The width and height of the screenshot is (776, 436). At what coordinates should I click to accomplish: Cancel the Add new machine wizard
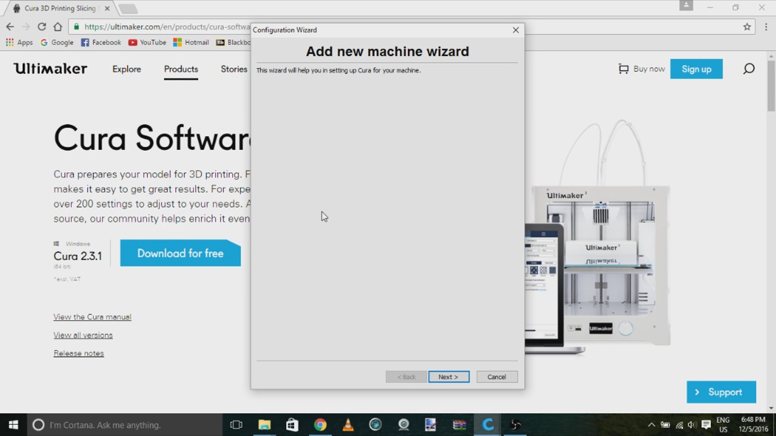coord(497,377)
